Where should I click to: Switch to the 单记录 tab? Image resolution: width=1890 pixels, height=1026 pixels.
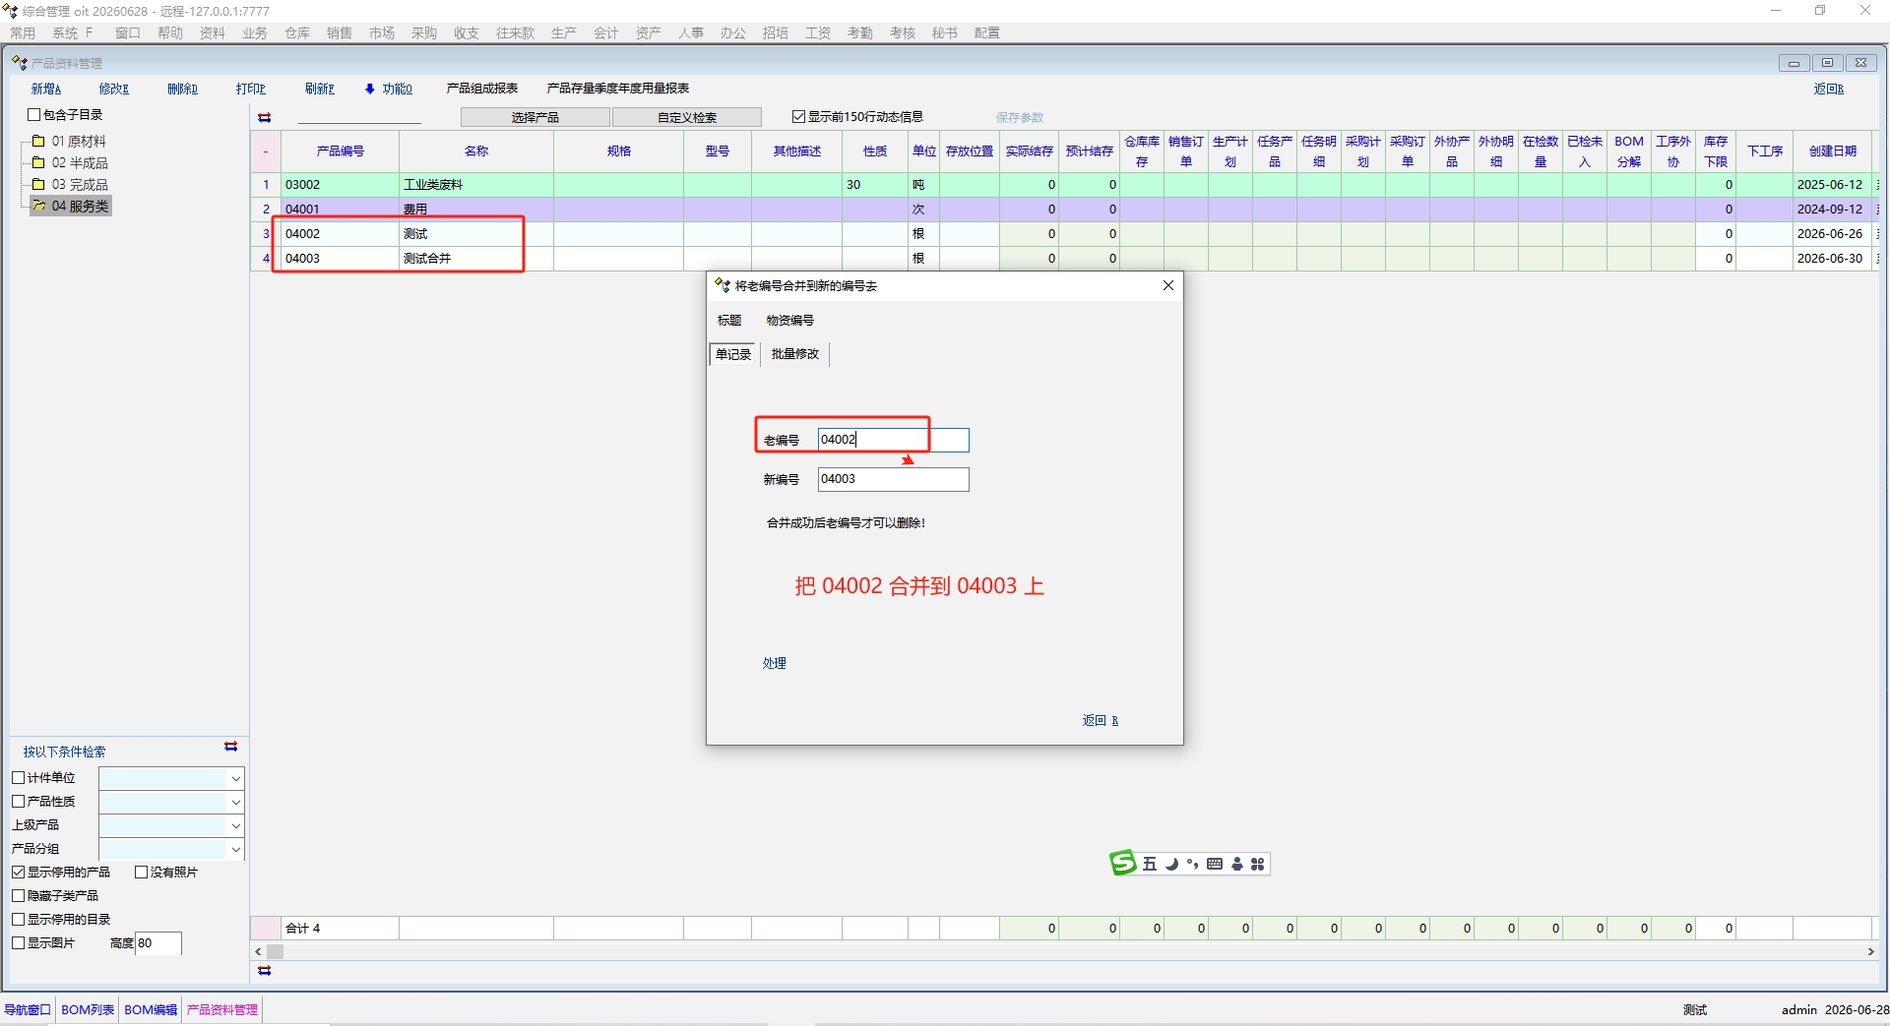[733, 354]
